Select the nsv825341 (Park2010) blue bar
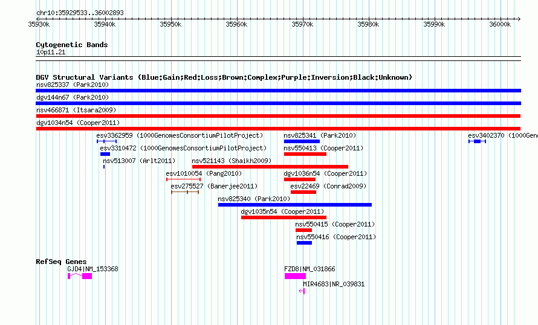538x325 pixels. (302, 141)
